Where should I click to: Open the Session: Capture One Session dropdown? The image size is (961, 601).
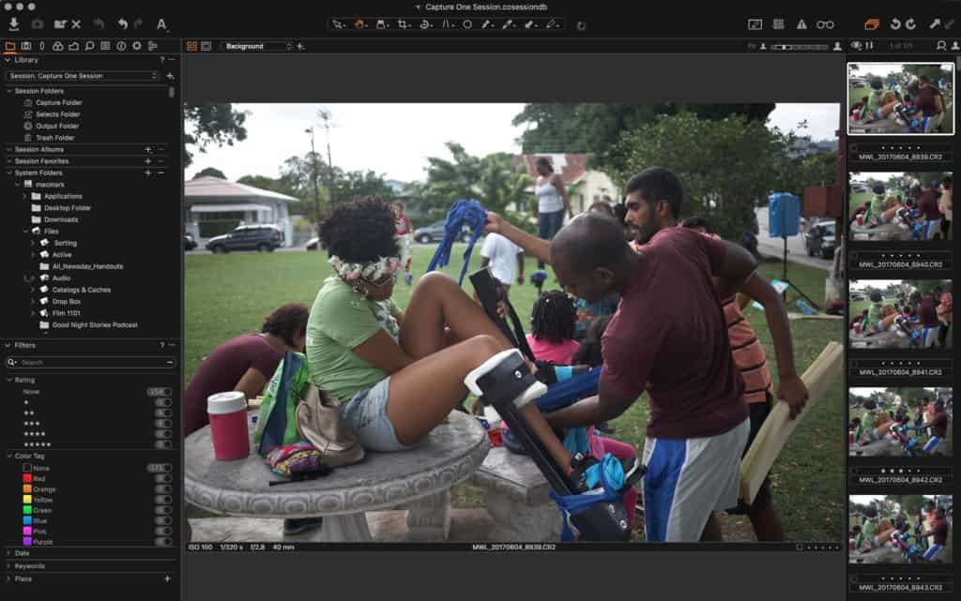(83, 76)
